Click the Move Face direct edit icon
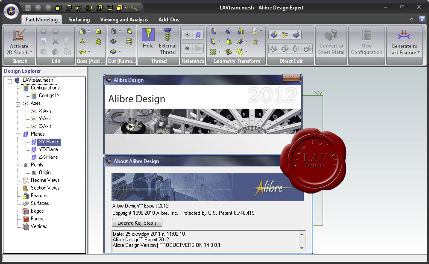Viewport: 429px width, 264px height. point(285,35)
